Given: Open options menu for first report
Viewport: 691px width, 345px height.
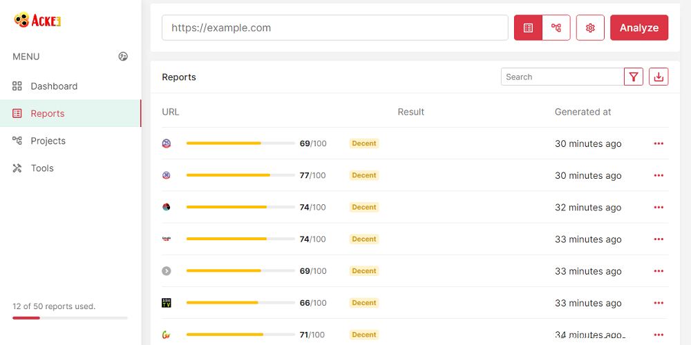Looking at the screenshot, I should 659,144.
